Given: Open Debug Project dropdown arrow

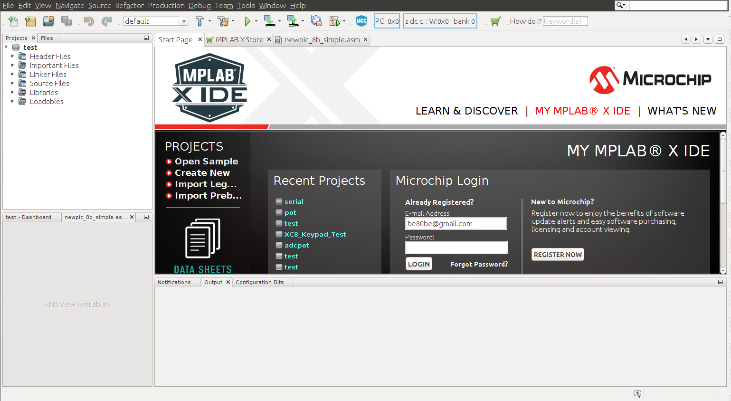Looking at the screenshot, I should pos(344,21).
